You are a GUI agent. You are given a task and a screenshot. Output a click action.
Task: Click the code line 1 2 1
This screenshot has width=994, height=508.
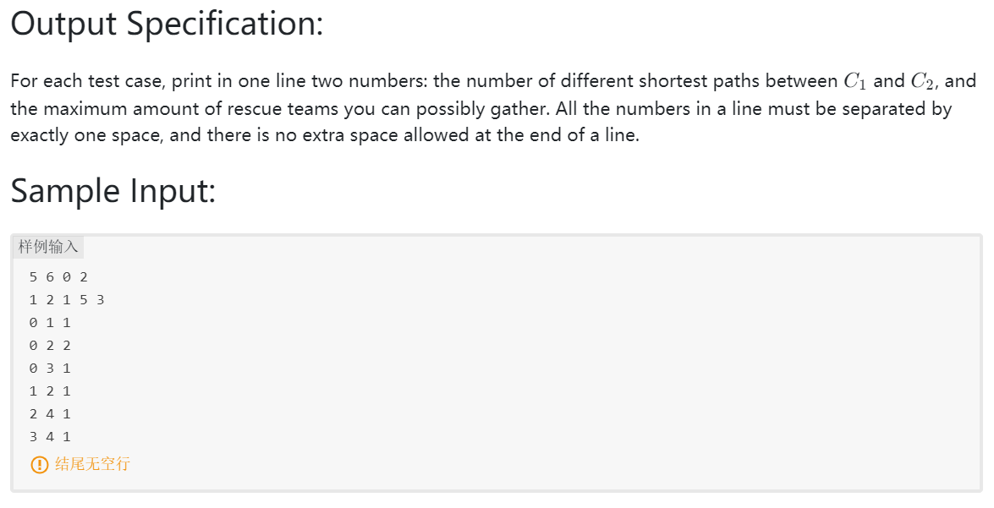50,391
